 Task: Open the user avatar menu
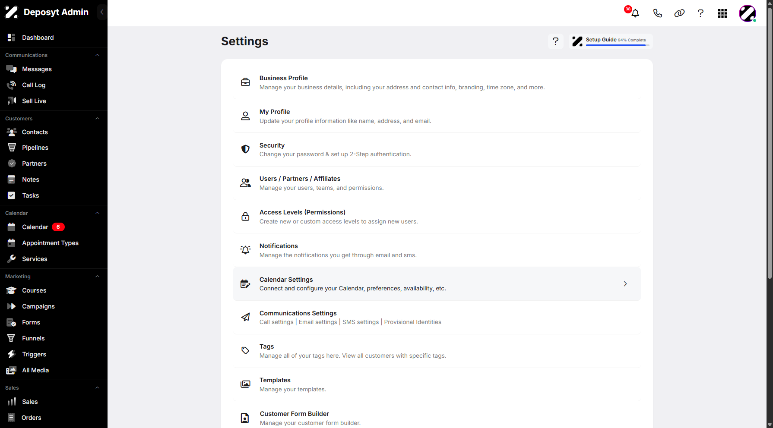coord(748,13)
